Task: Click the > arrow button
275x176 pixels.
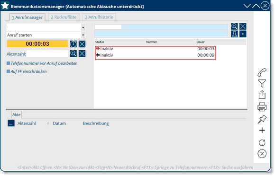Action: click(243, 34)
